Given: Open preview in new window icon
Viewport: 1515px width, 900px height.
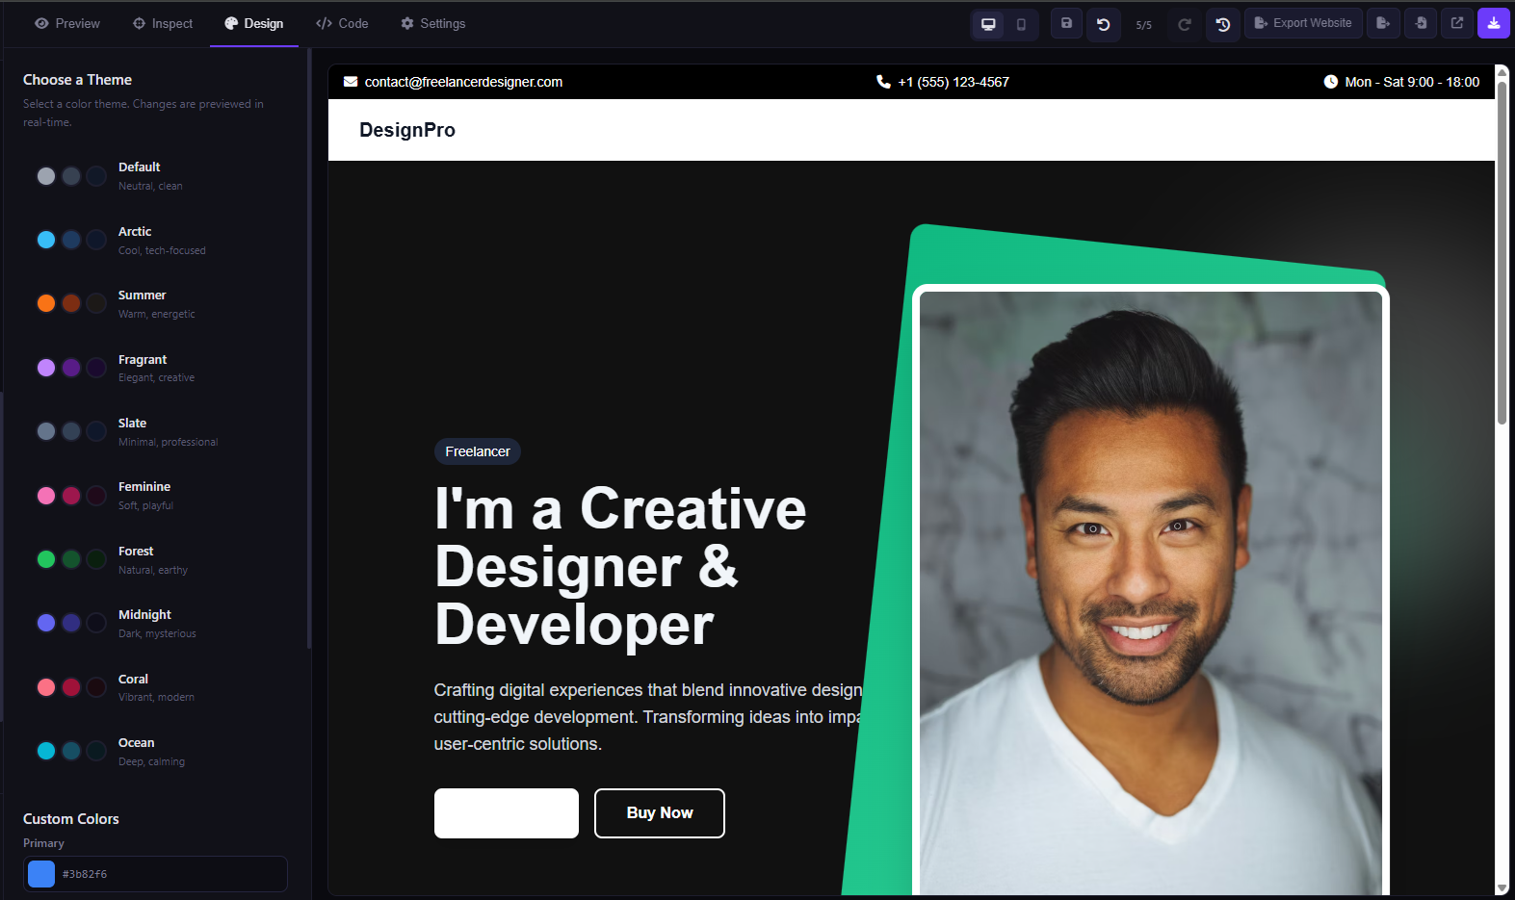Looking at the screenshot, I should tap(1457, 23).
